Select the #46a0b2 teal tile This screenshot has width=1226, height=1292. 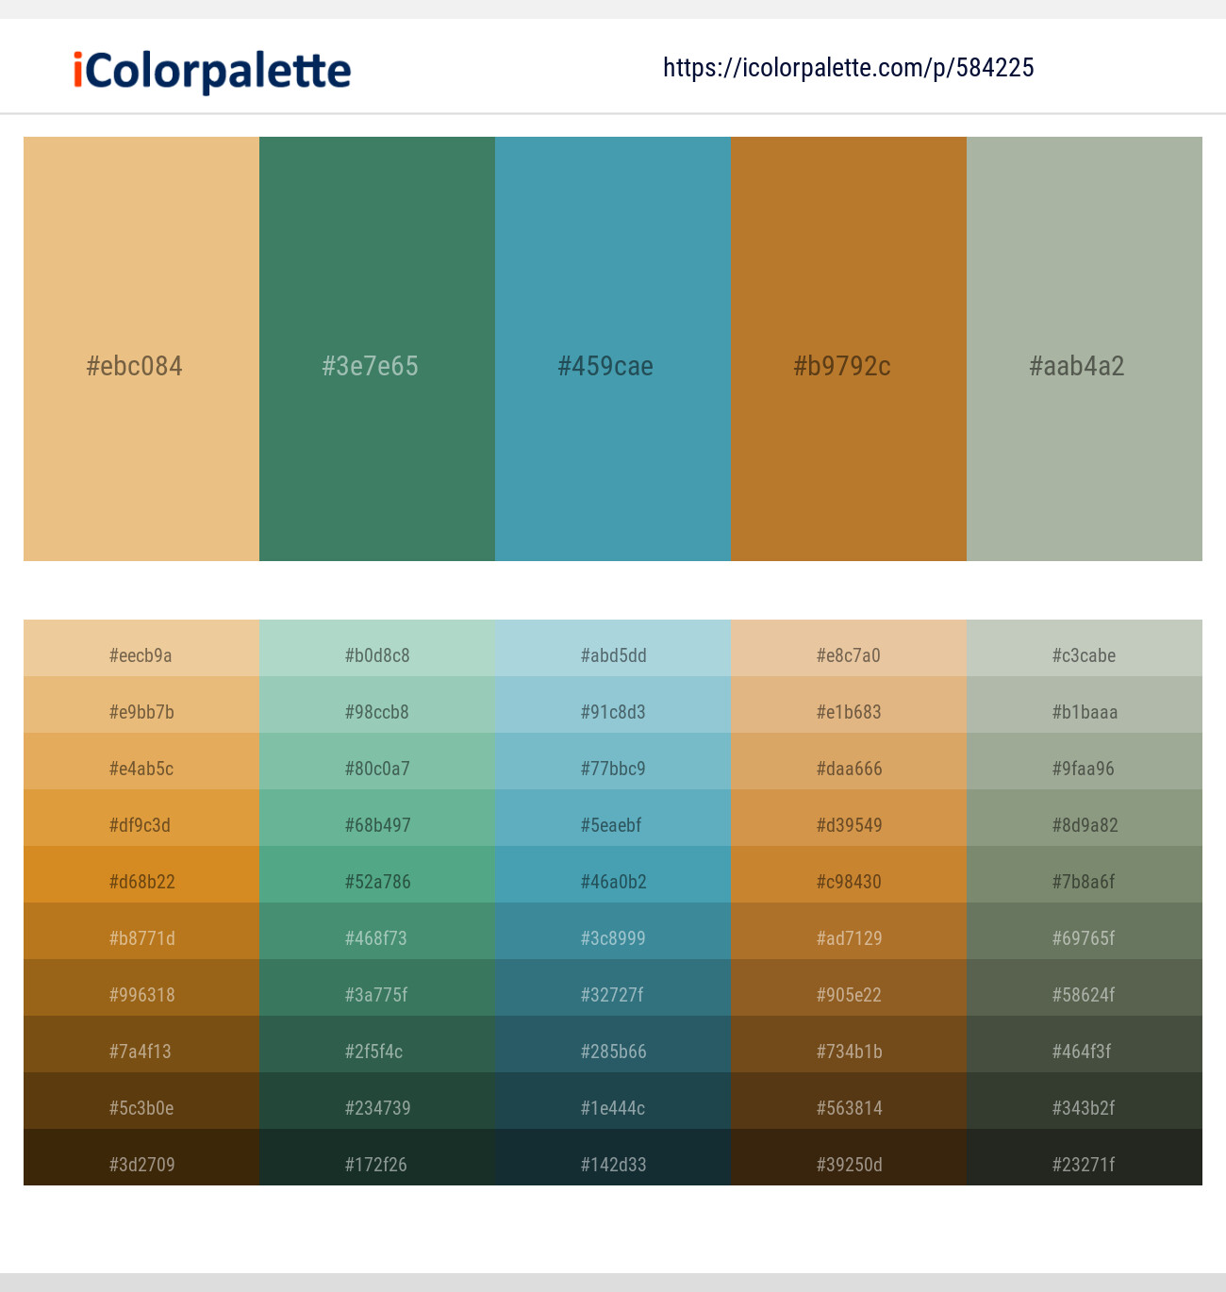[x=612, y=881]
